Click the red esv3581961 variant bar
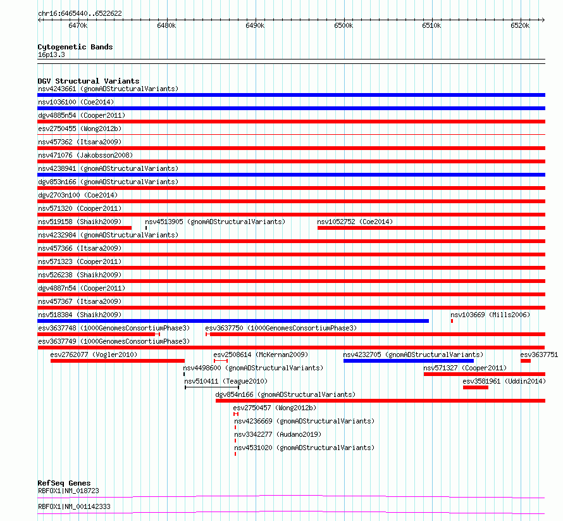The width and height of the screenshot is (563, 521). coord(476,387)
